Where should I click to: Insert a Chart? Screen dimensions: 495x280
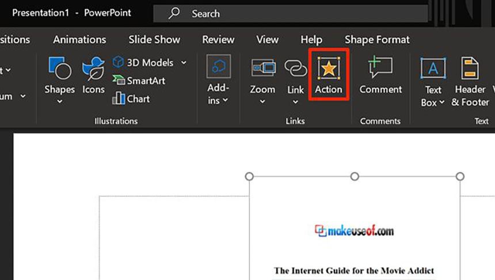pos(132,99)
